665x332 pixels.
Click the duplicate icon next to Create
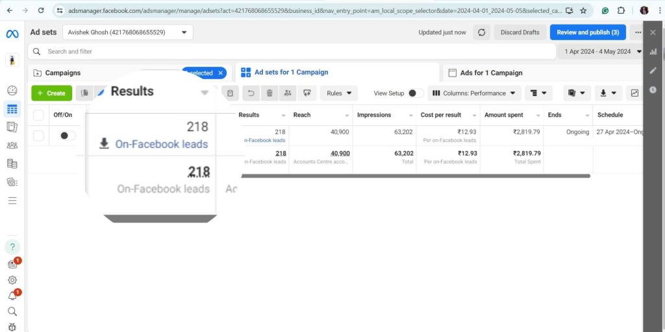[x=85, y=93]
